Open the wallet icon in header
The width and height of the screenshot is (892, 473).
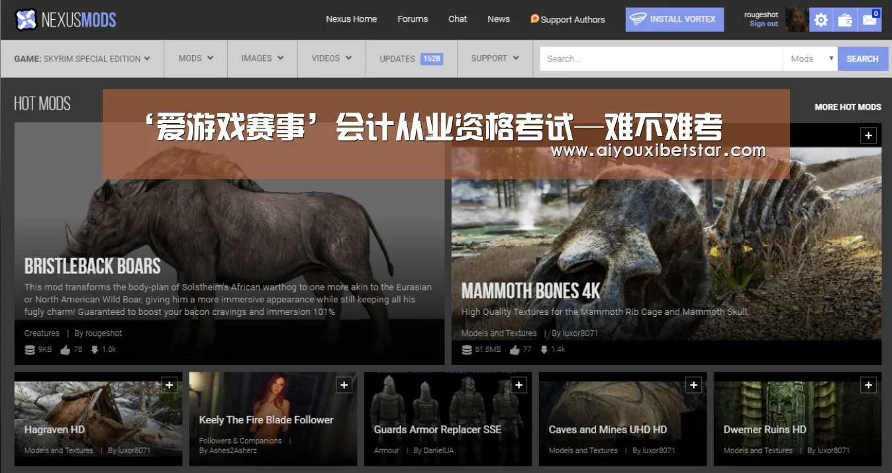(x=845, y=20)
